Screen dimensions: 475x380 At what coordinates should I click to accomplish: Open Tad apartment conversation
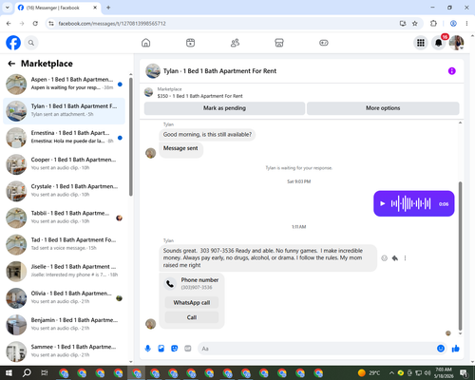click(x=64, y=244)
